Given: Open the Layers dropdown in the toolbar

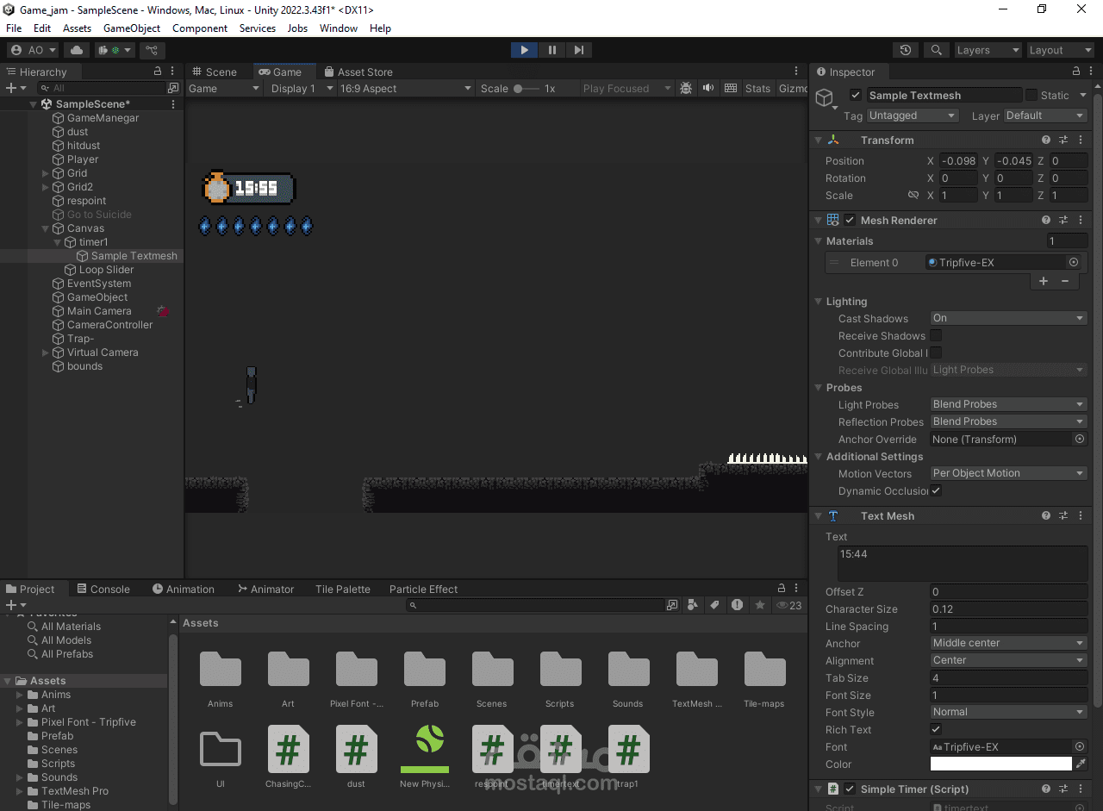Looking at the screenshot, I should 988,50.
